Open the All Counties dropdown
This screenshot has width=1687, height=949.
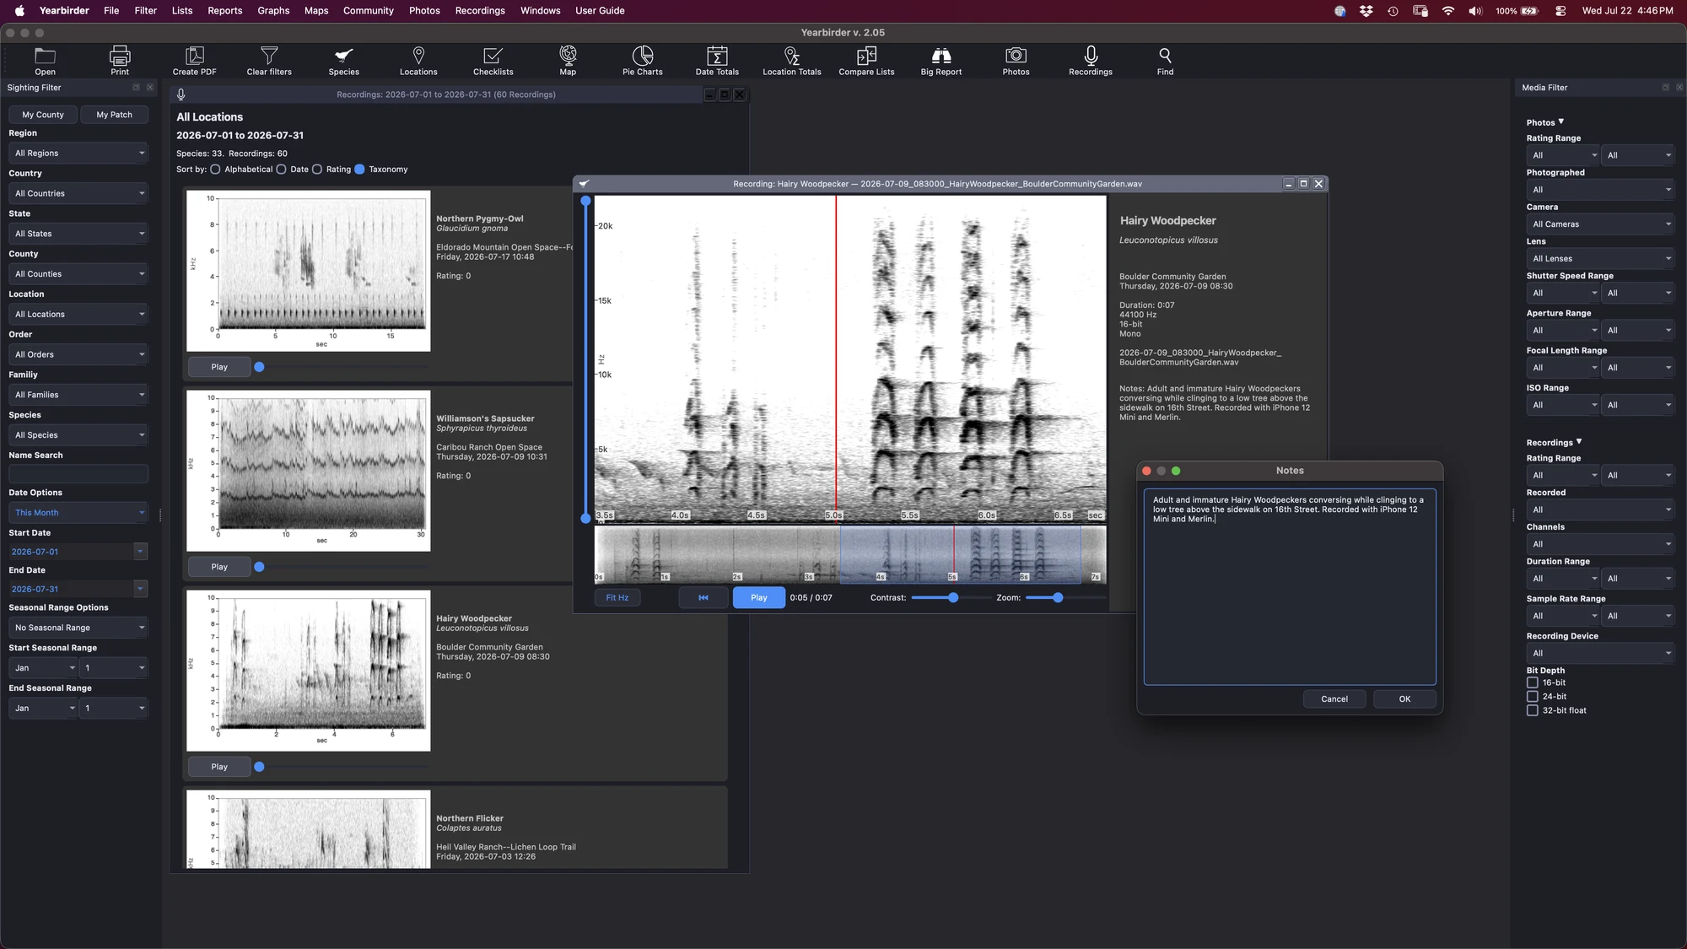coord(78,274)
